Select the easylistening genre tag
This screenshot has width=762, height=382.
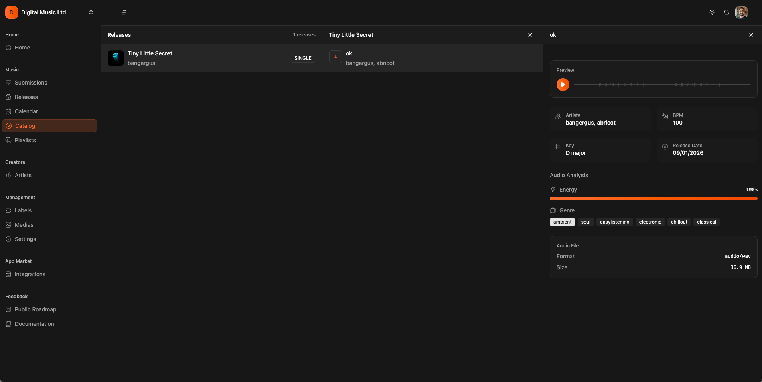tap(614, 222)
